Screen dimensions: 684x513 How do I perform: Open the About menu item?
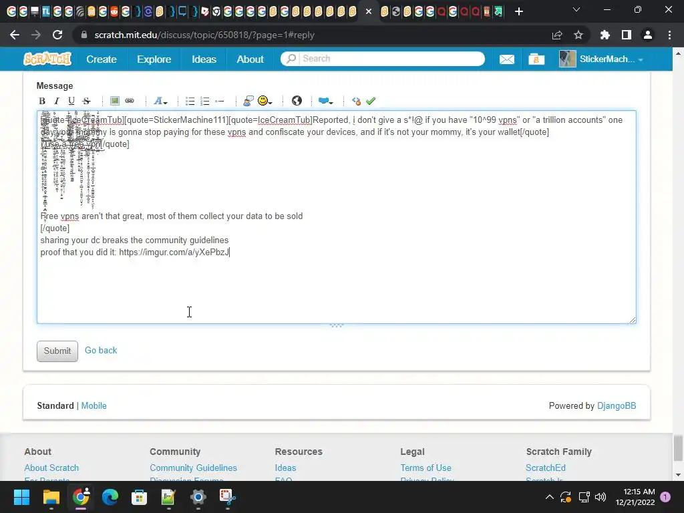tap(250, 59)
